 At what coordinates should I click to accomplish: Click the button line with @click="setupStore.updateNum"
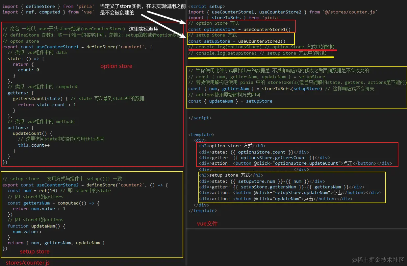(290, 193)
